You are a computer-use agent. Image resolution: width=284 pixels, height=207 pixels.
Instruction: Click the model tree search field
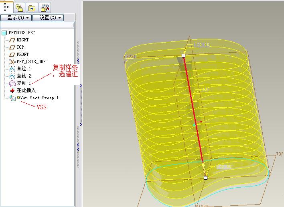37,25
